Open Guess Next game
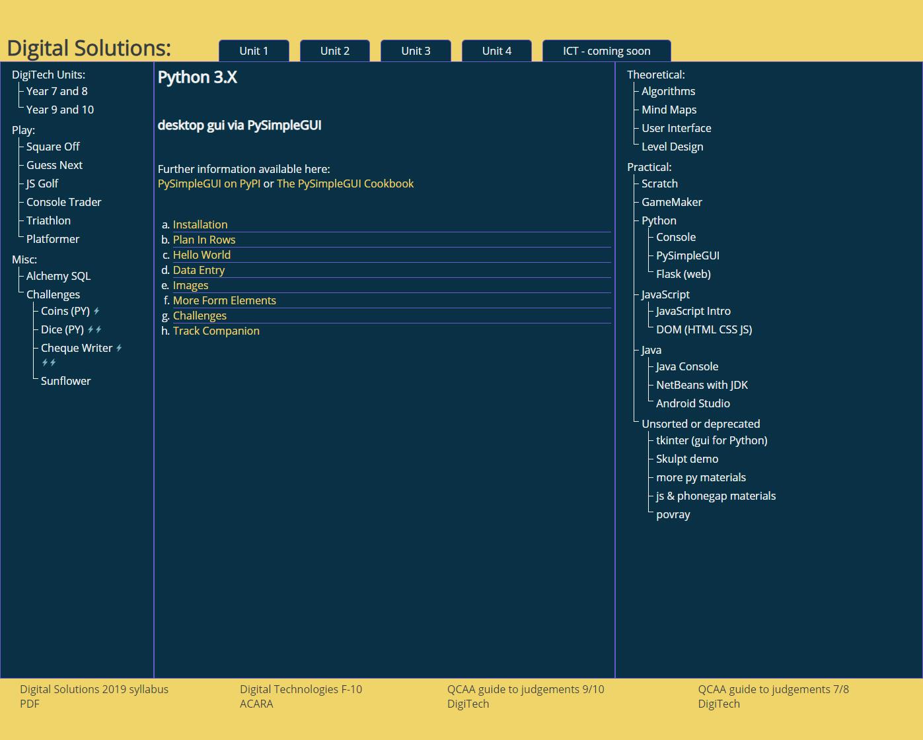Image resolution: width=923 pixels, height=740 pixels. [54, 165]
